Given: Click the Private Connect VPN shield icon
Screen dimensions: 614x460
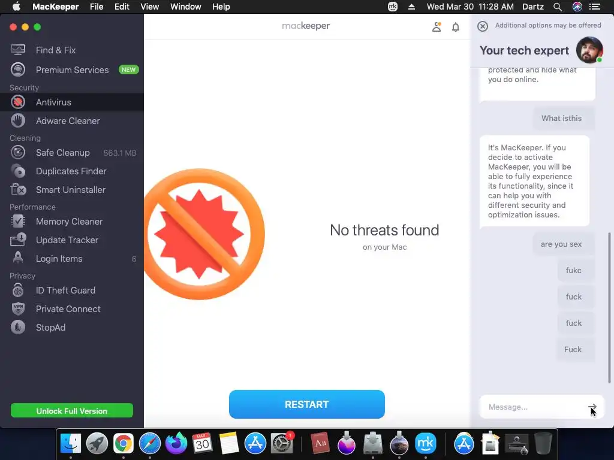Looking at the screenshot, I should [x=18, y=308].
